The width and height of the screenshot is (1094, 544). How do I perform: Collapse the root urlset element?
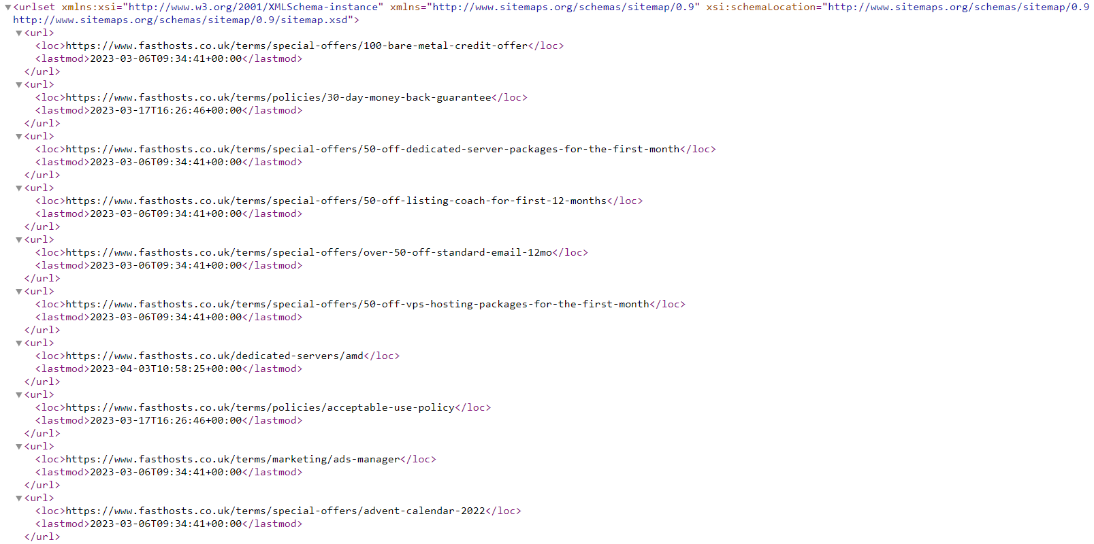(7, 7)
